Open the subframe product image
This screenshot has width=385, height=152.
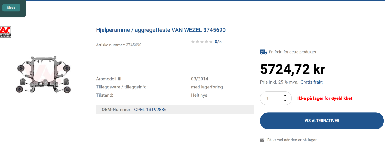[43, 74]
